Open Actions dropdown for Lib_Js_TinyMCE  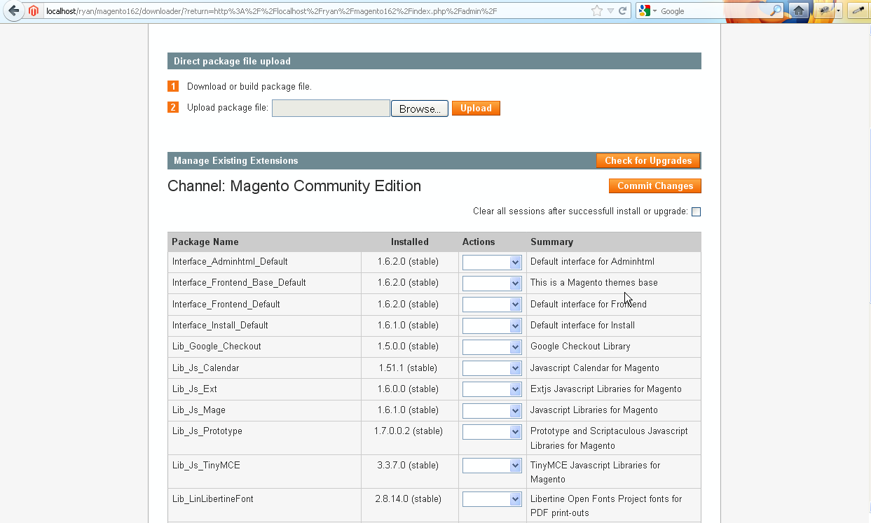coord(492,466)
